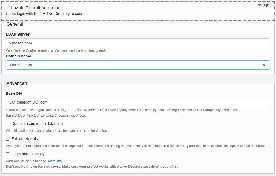
Task: Turn on Login automatically
Action: point(7,154)
